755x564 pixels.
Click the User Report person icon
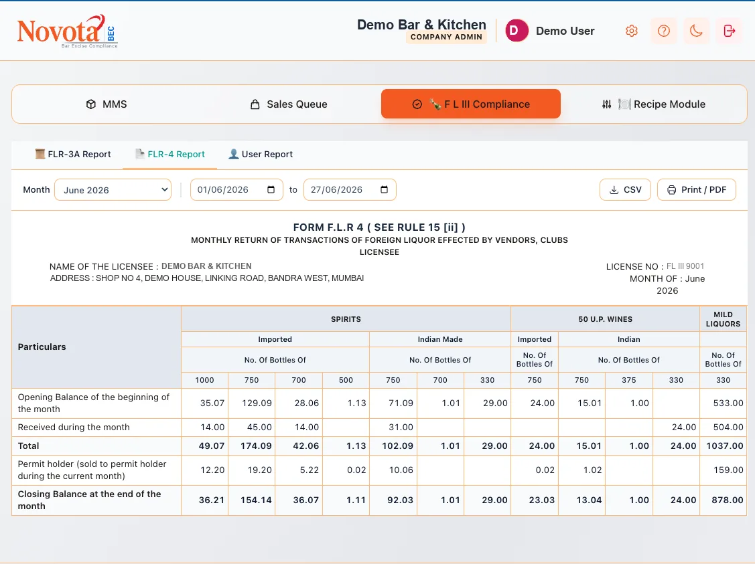click(234, 154)
